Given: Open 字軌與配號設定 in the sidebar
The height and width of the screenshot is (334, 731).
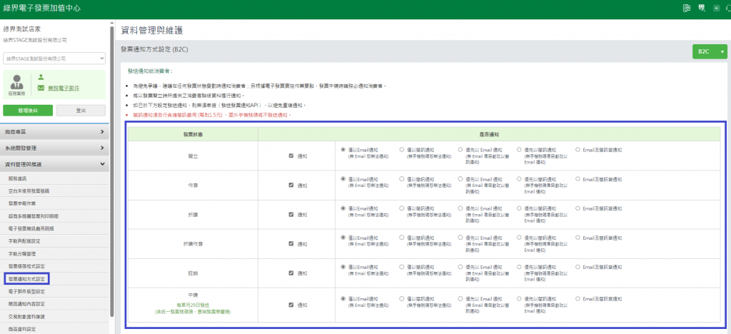Looking at the screenshot, I should point(54,241).
